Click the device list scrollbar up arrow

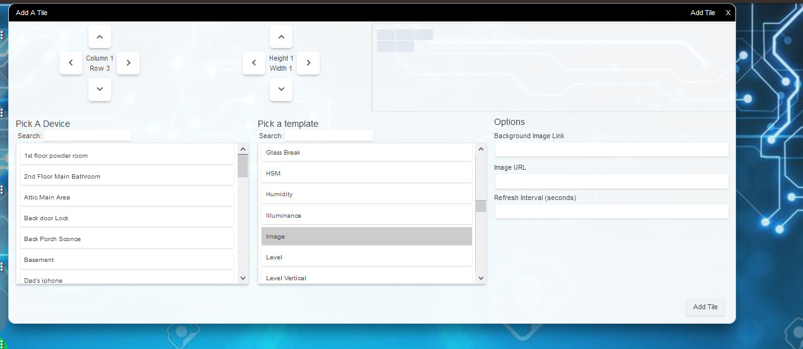(x=243, y=149)
